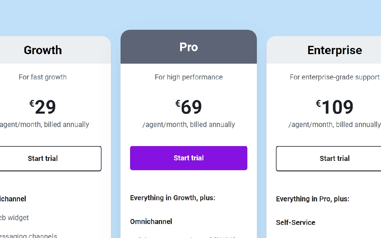Image resolution: width=381 pixels, height=238 pixels.
Task: Select the 'For fast growth' tagline
Action: (x=43, y=77)
